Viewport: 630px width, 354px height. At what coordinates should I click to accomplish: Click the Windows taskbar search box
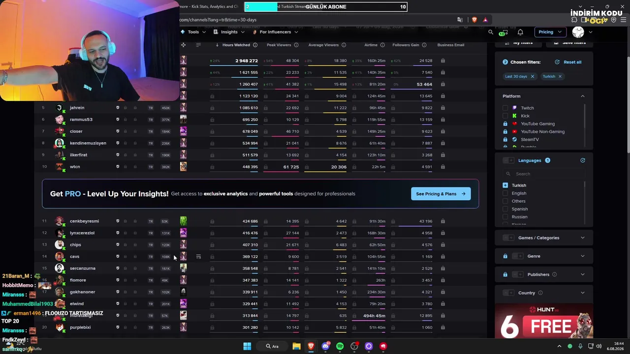click(x=272, y=346)
